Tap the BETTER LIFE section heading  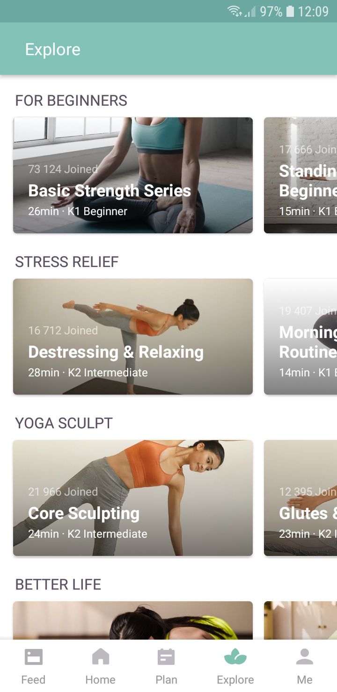(58, 584)
